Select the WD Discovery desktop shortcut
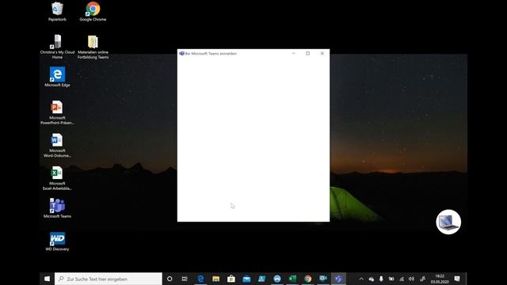Screen dimensions: 507x285 click(x=57, y=241)
